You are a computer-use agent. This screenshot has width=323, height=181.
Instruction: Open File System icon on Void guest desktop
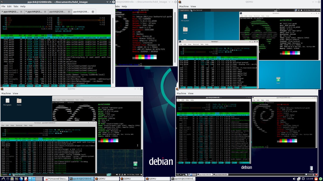coord(185,17)
